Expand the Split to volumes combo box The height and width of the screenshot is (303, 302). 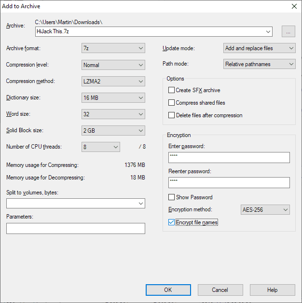click(76, 203)
